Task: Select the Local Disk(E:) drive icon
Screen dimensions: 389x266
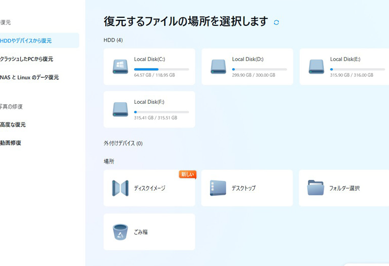Action: click(316, 67)
